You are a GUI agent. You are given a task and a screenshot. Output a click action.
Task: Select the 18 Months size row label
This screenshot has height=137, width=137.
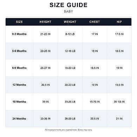[19, 102]
